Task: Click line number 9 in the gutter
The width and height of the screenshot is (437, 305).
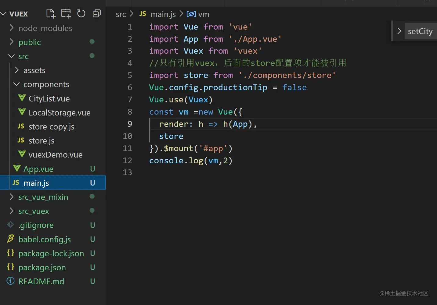Action: pyautogui.click(x=130, y=124)
